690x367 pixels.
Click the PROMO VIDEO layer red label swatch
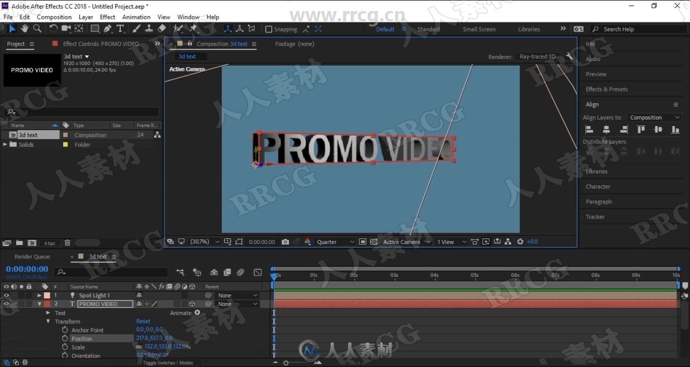click(x=47, y=304)
